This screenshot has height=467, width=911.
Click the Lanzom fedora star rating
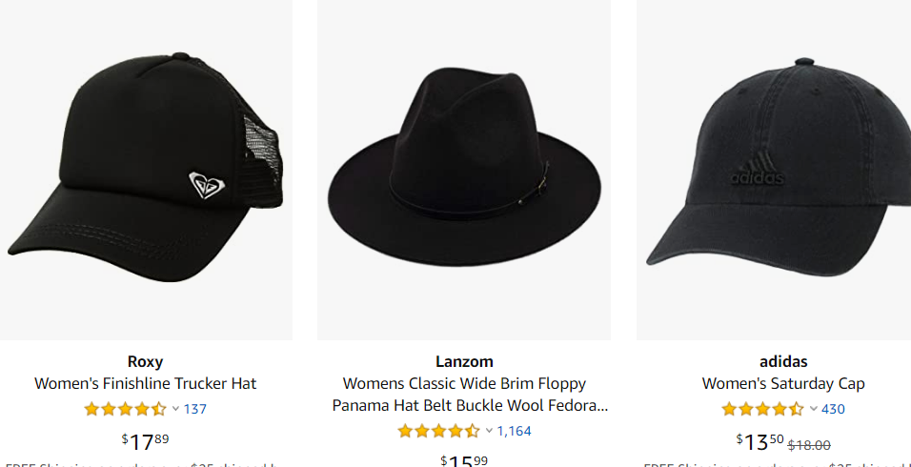click(438, 431)
